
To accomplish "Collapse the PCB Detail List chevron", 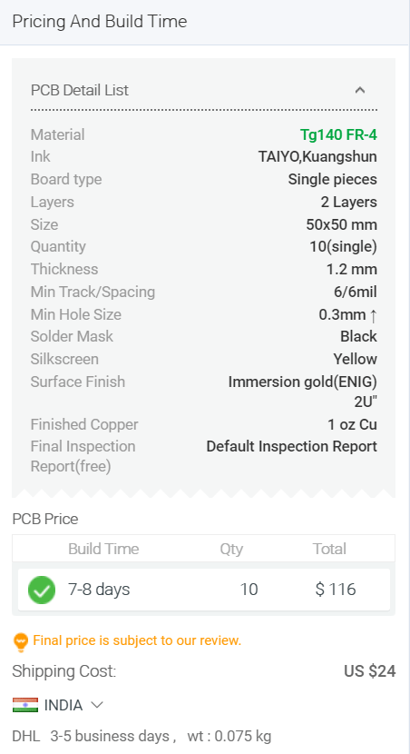I will (x=360, y=90).
